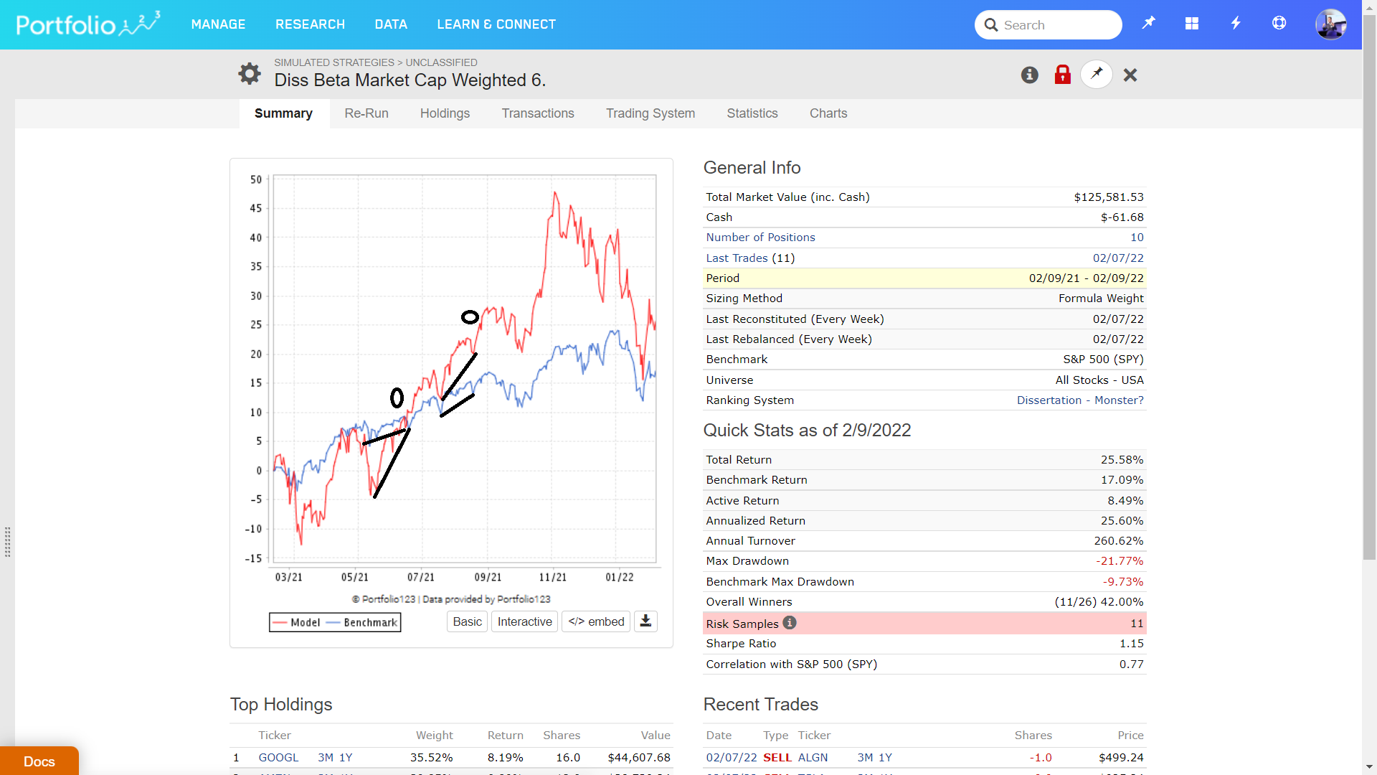Click the red lock icon
1377x775 pixels.
tap(1062, 75)
